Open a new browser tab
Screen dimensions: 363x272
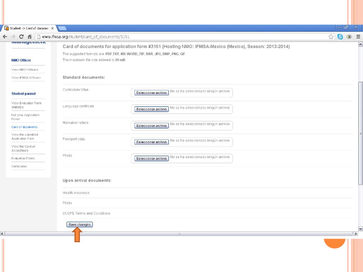(62, 28)
